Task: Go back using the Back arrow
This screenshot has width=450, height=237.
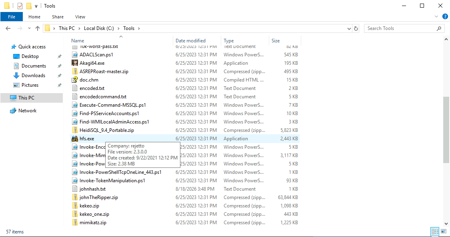Action: [x=8, y=28]
